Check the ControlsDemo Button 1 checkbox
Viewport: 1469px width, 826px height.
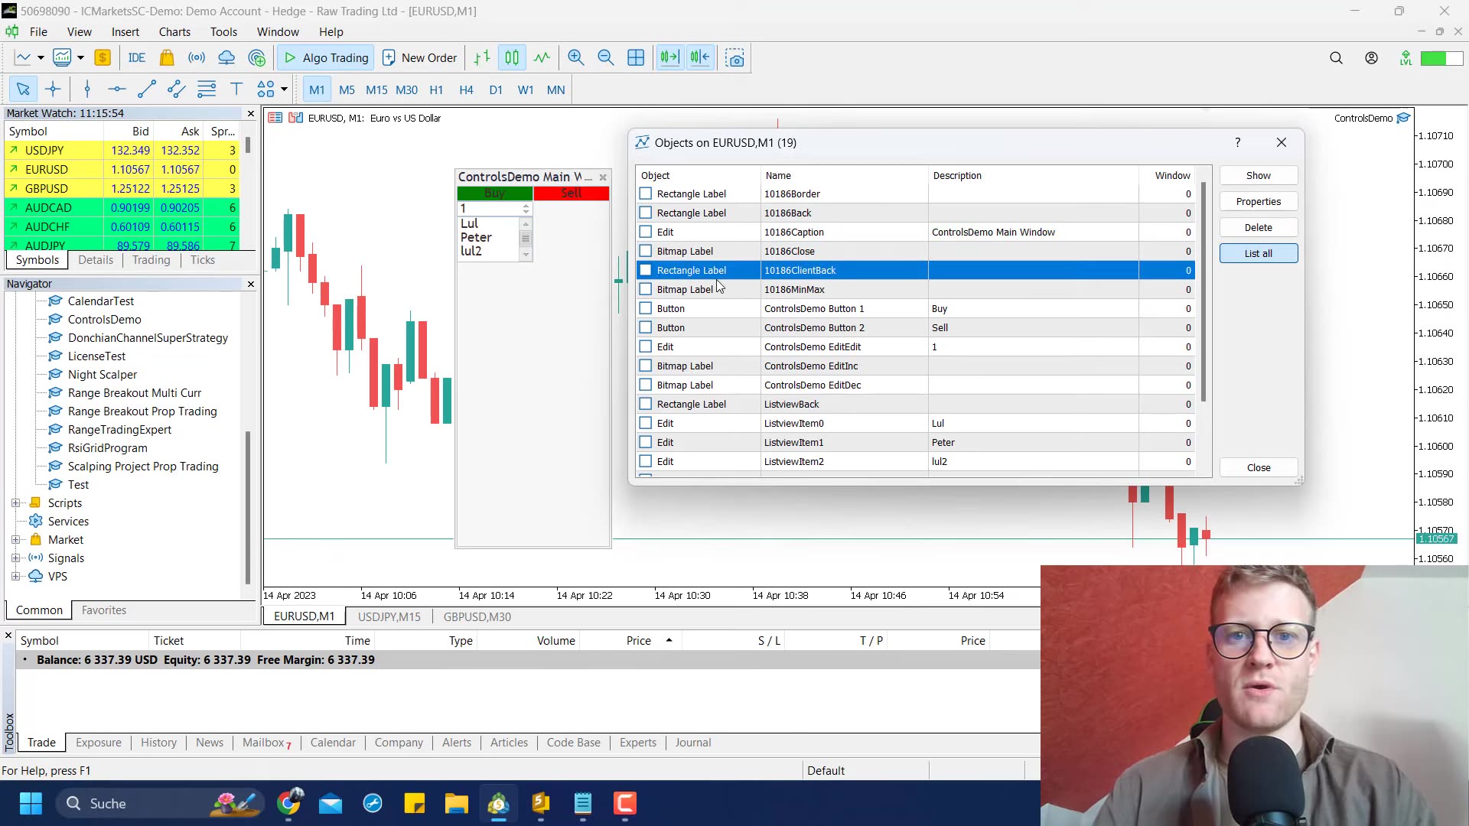point(646,309)
